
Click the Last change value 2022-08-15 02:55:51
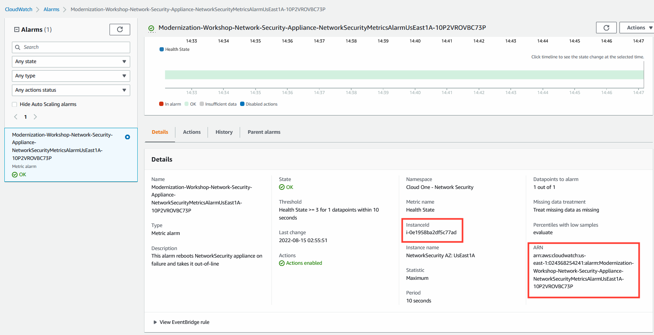click(303, 241)
